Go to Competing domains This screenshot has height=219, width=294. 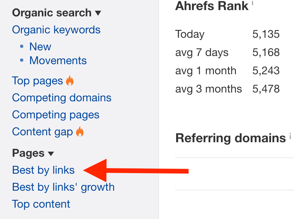62,98
